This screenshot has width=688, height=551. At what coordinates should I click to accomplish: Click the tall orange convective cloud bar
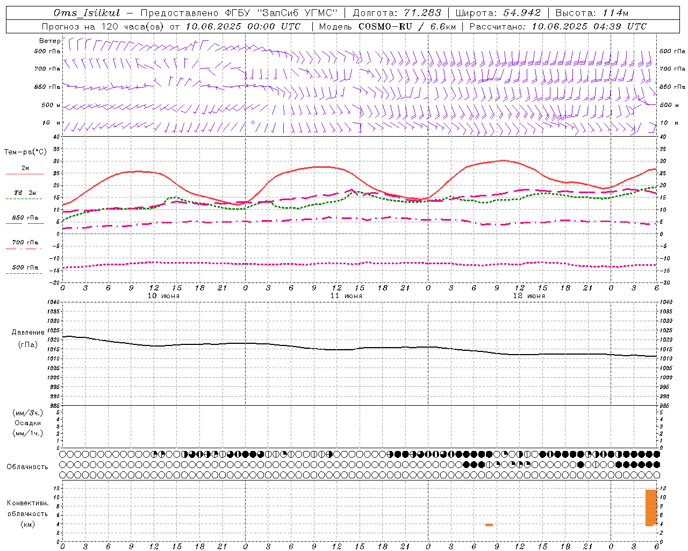(651, 507)
